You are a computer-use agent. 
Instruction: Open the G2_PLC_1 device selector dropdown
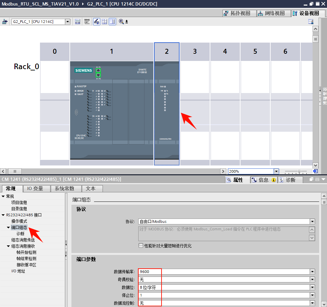pos(67,22)
